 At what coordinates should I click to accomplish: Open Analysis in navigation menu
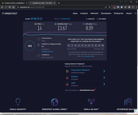(x=84, y=13)
